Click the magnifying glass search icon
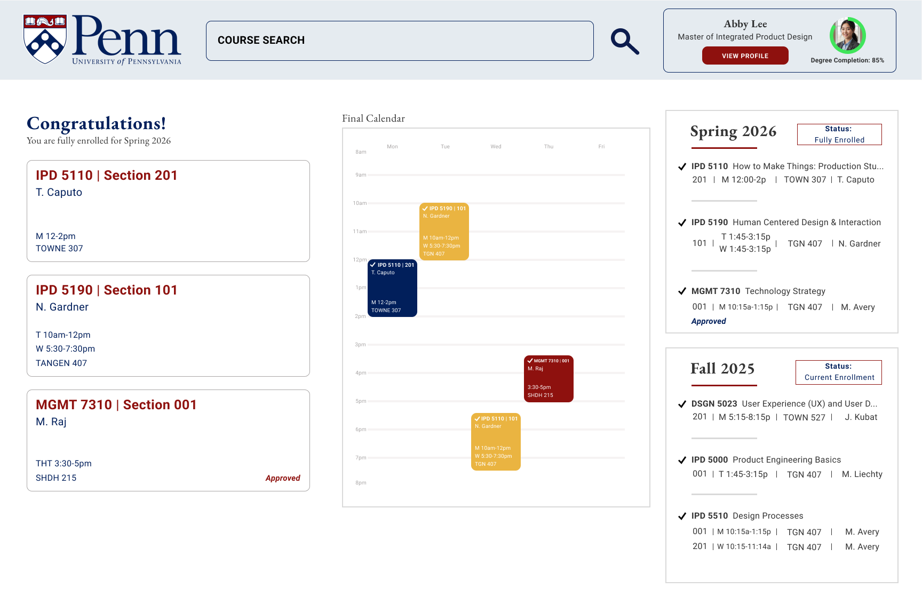 tap(625, 42)
